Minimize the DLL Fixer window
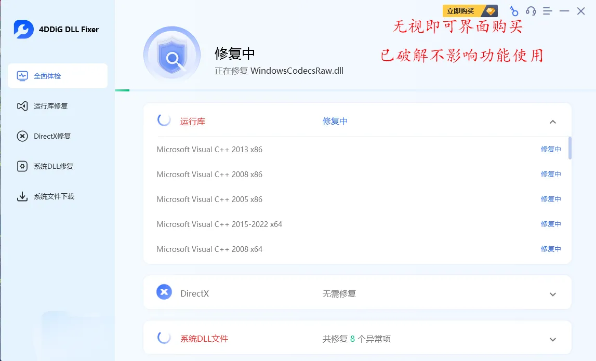This screenshot has width=596, height=361. click(564, 11)
